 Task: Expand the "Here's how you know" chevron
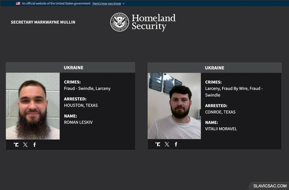(124, 4)
